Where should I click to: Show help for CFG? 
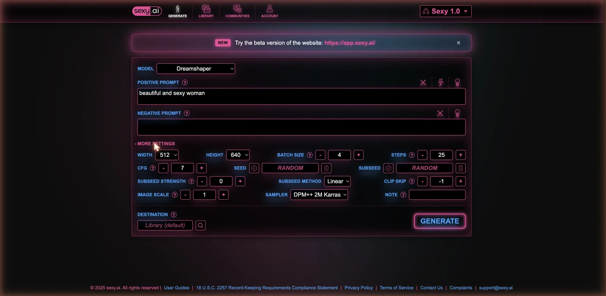tap(153, 168)
